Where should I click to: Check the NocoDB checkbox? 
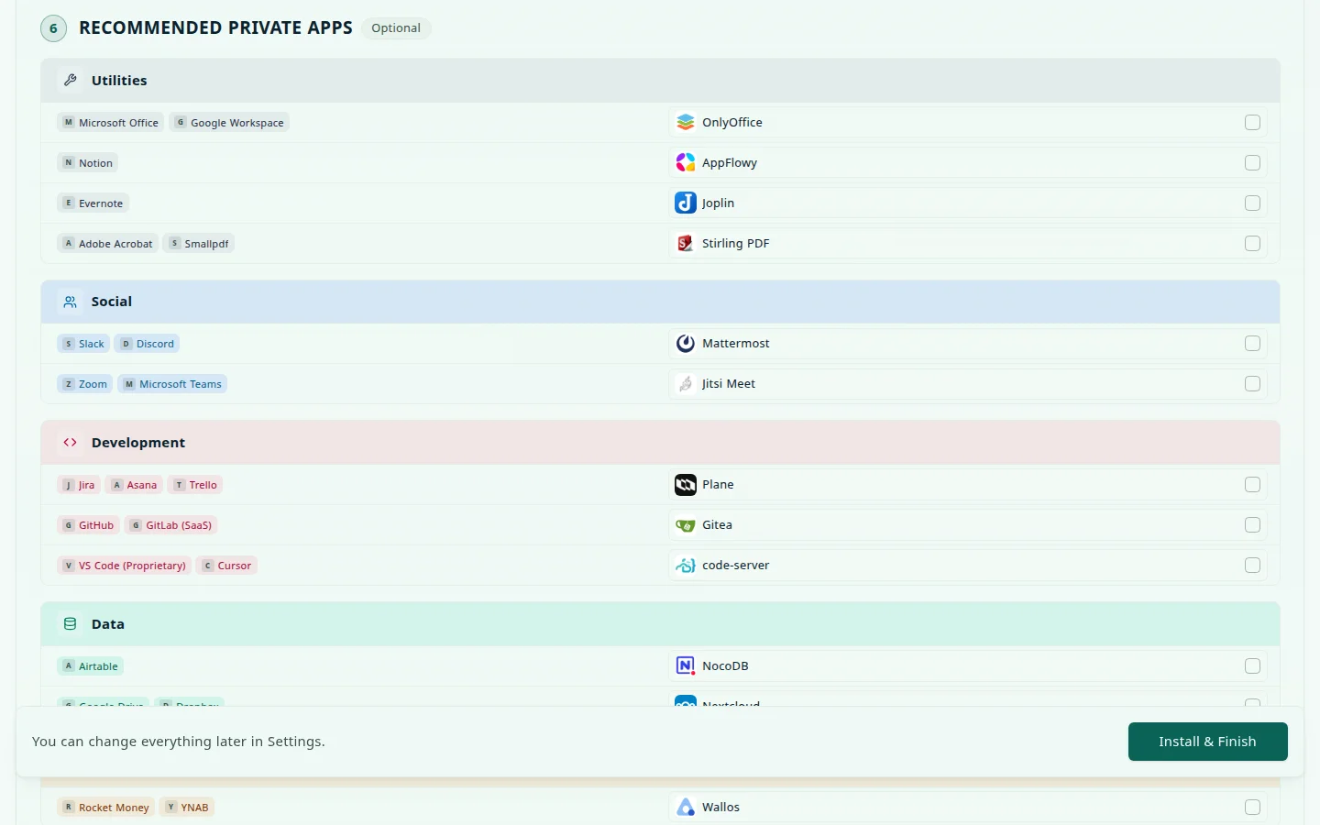pos(1252,665)
